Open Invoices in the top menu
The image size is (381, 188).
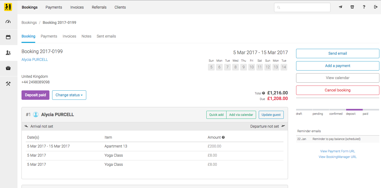(77, 7)
